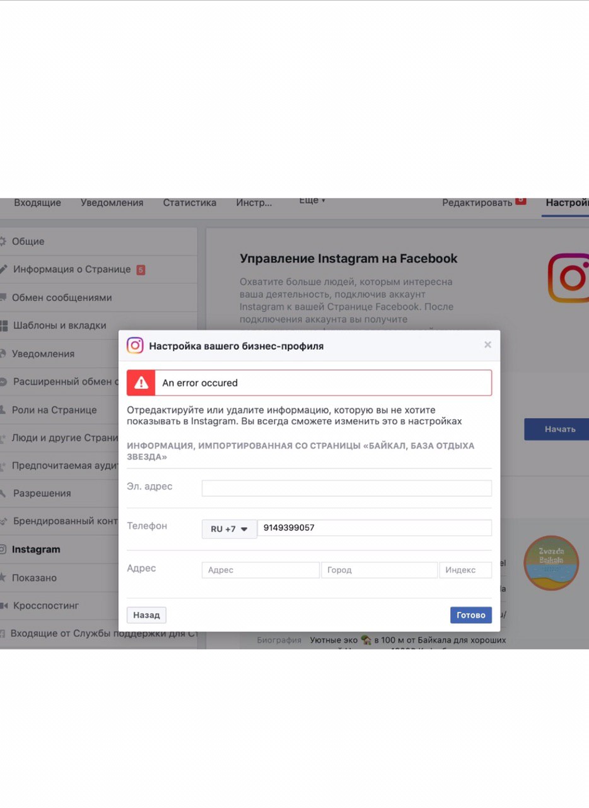589x808 pixels.
Task: Click the Instagram logo in dialog header
Action: click(135, 345)
